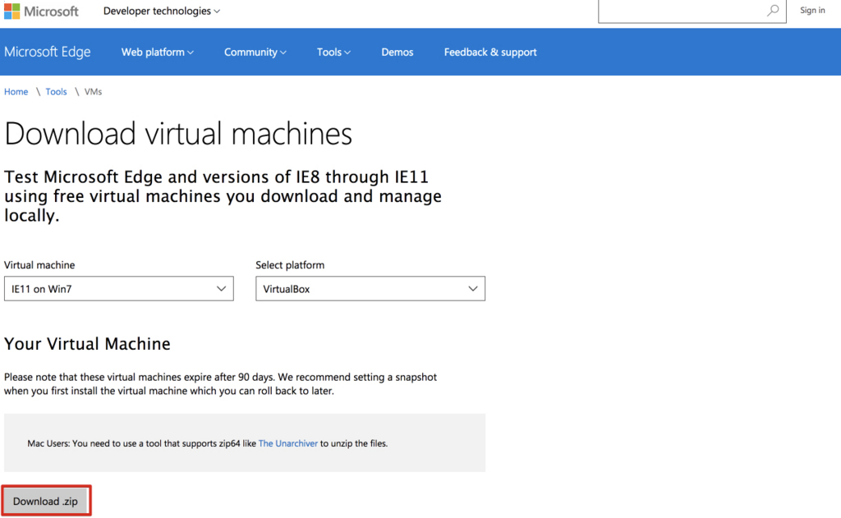Viewport: 841px width, 518px height.
Task: Click the search magnifier icon
Action: 773,10
